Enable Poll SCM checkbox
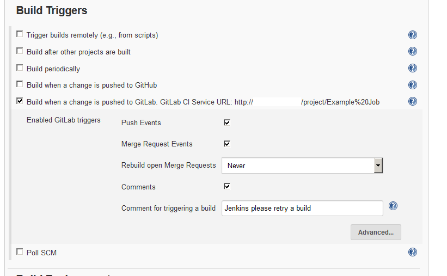Viewport: 447px width, 276px height. point(20,252)
